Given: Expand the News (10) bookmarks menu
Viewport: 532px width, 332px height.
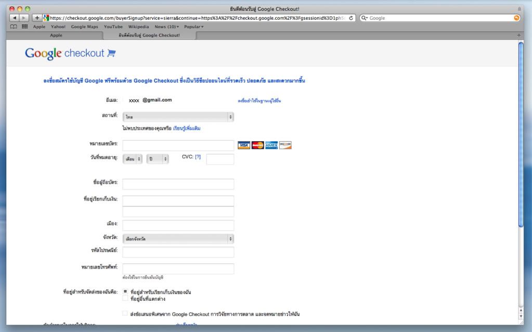Looking at the screenshot, I should click(166, 26).
